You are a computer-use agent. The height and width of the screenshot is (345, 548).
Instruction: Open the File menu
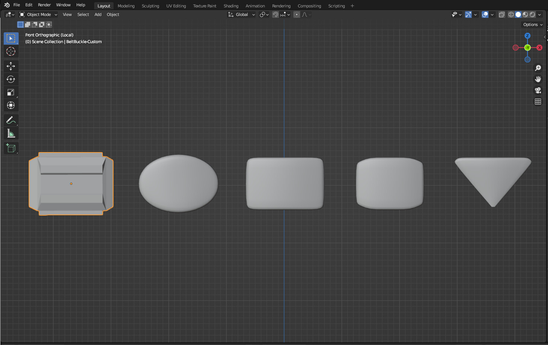pyautogui.click(x=17, y=5)
